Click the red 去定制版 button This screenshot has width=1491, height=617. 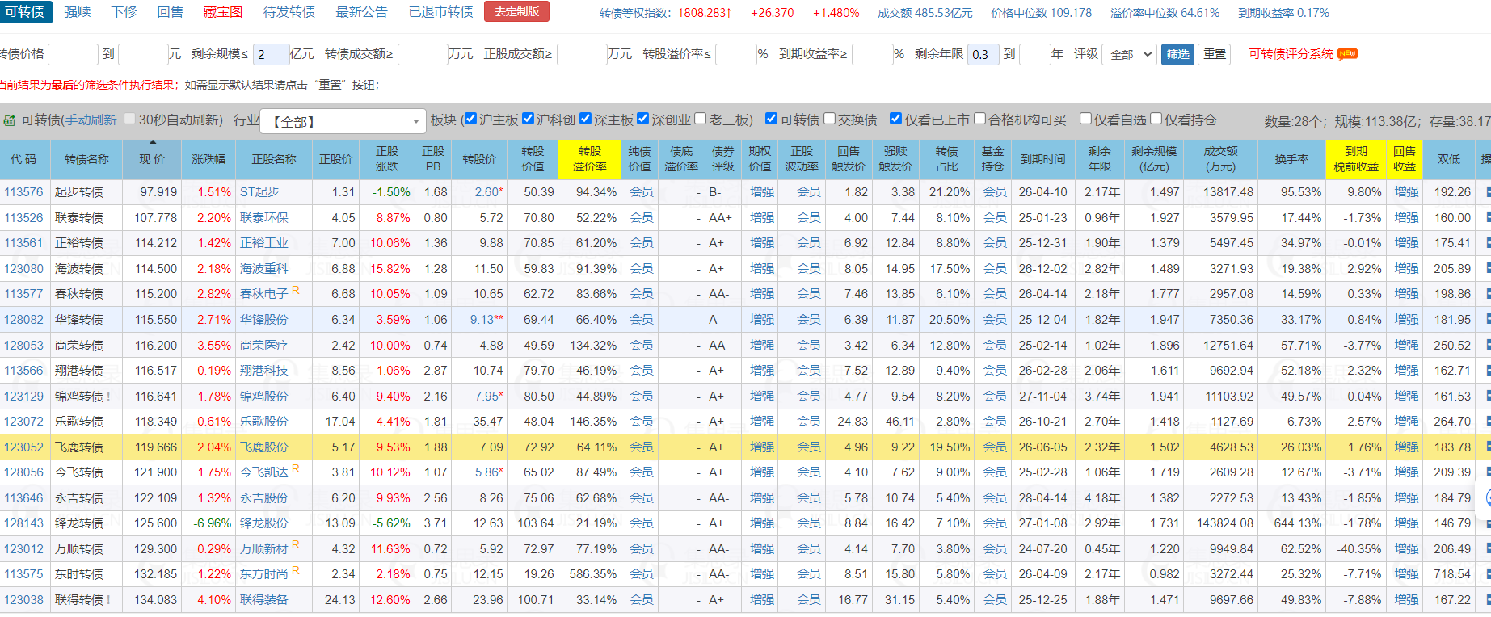click(x=516, y=12)
